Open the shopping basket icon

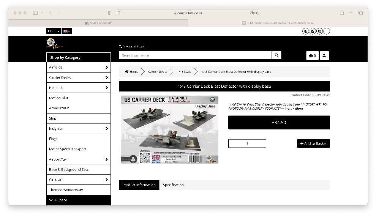tap(312, 55)
